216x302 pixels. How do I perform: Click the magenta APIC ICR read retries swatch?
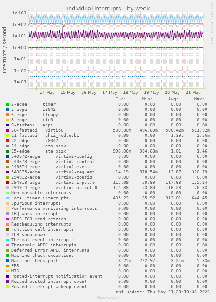pyautogui.click(x=7, y=219)
